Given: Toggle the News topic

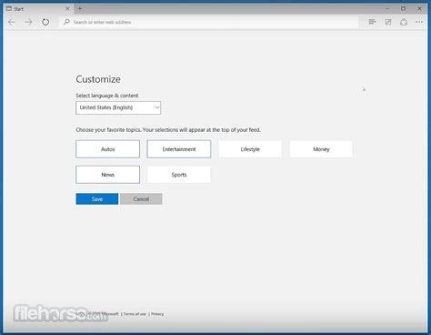Looking at the screenshot, I should pyautogui.click(x=107, y=175).
